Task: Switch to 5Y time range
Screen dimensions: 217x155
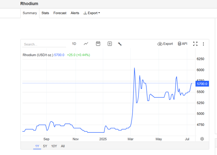Action: (x=45, y=146)
